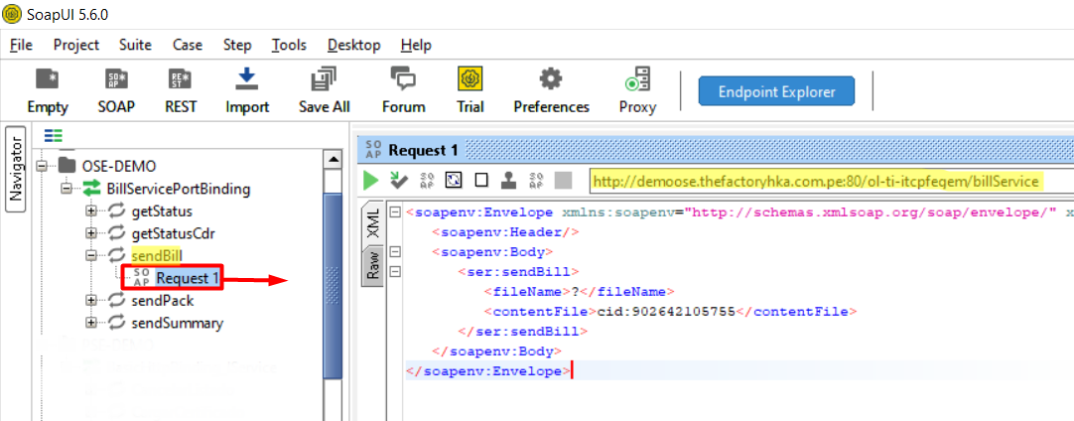Image resolution: width=1074 pixels, height=421 pixels.
Task: Click the stamp-shaped icon in request toolbar
Action: (509, 181)
